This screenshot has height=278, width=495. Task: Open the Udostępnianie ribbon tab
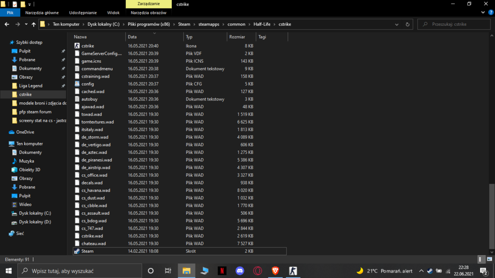tap(83, 13)
